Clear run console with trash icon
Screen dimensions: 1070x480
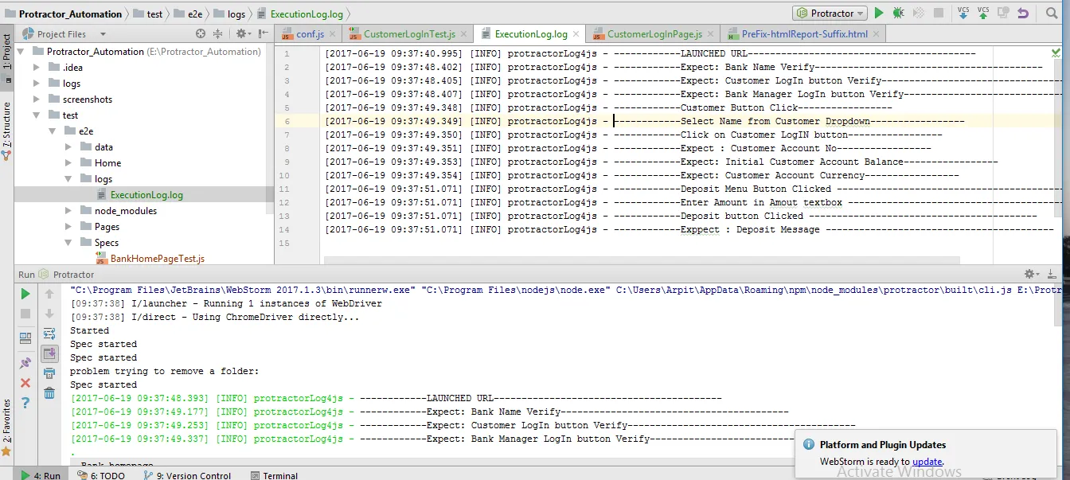49,393
